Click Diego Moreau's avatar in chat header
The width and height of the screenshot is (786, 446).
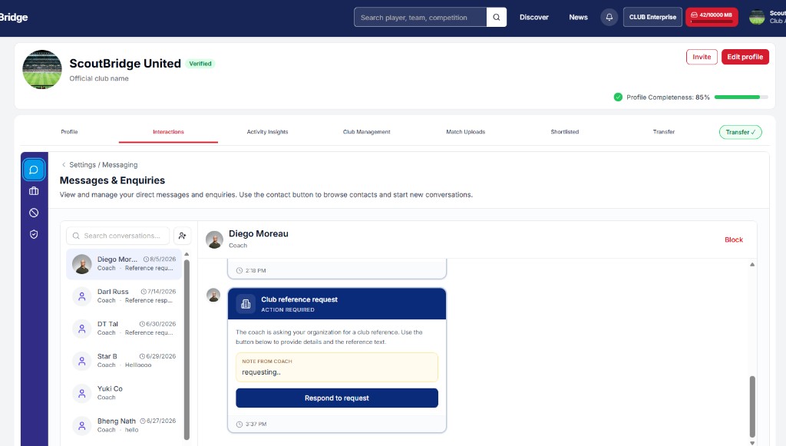[x=215, y=240]
